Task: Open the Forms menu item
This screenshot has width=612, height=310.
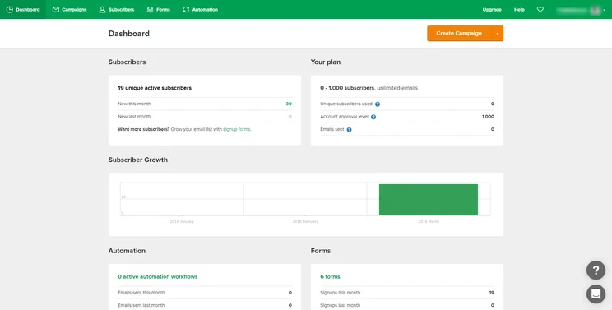Action: point(159,9)
